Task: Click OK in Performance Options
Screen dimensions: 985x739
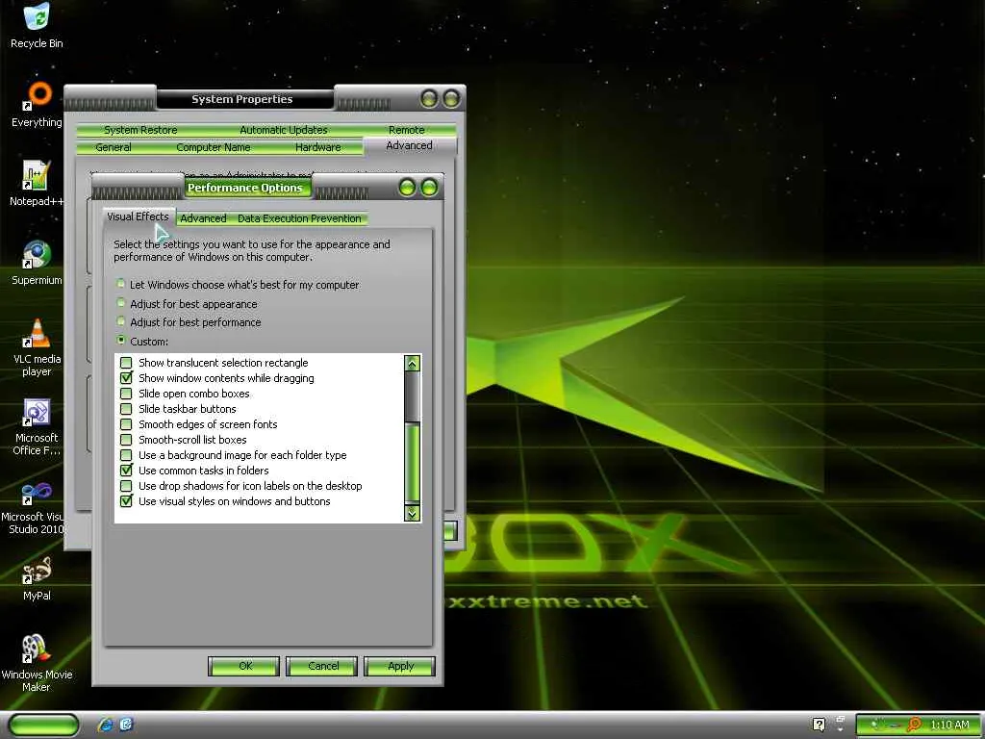Action: pos(243,666)
